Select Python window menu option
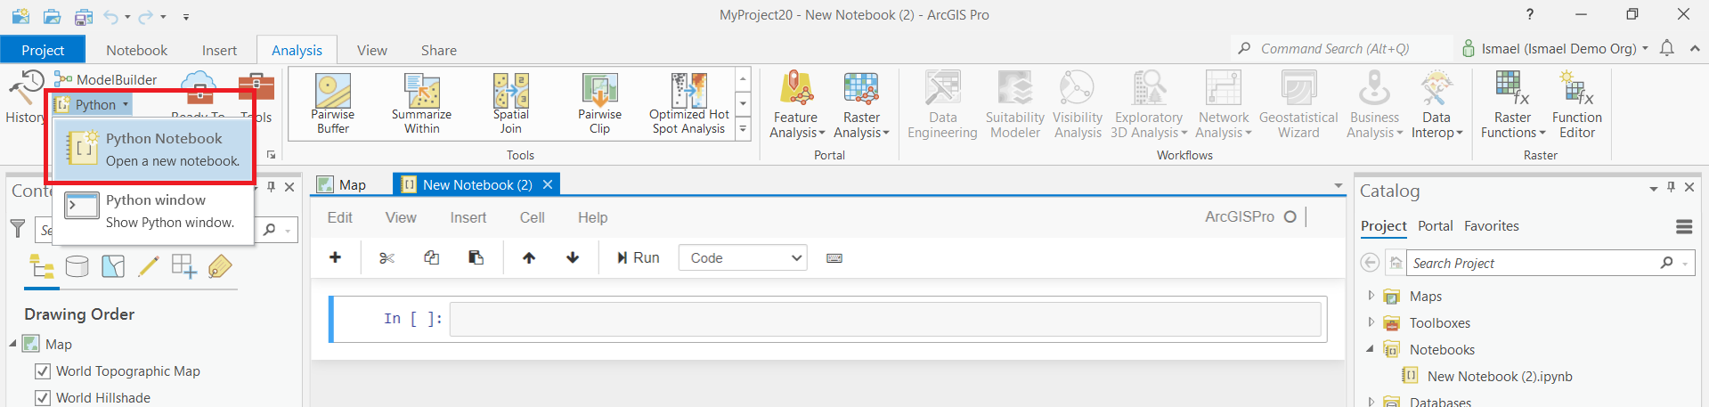The image size is (1709, 407). click(x=153, y=211)
